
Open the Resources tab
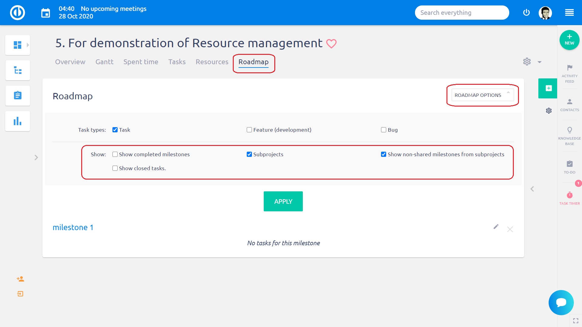tap(212, 62)
